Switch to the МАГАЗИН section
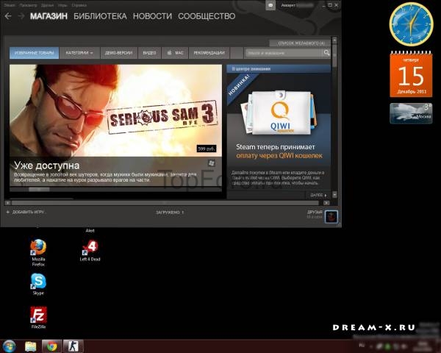The width and height of the screenshot is (441, 353). (x=49, y=16)
